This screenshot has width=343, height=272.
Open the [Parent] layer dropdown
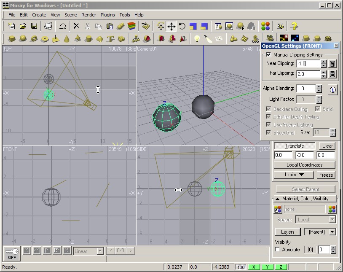(x=319, y=232)
